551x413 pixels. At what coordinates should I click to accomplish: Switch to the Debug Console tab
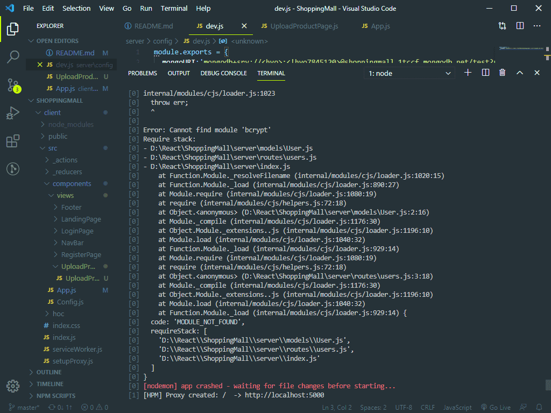pyautogui.click(x=223, y=73)
